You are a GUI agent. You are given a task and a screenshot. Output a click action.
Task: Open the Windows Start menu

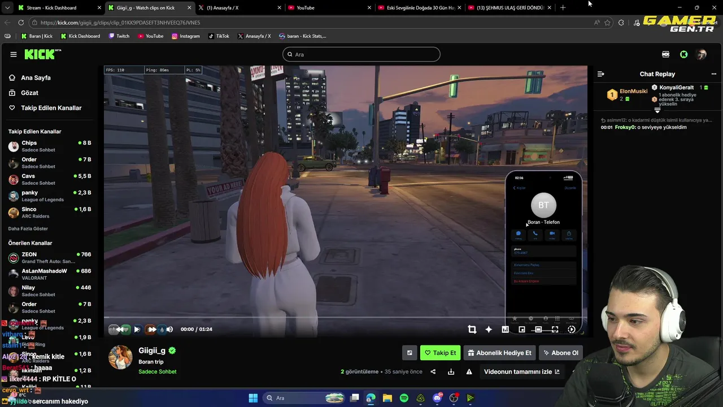click(253, 398)
